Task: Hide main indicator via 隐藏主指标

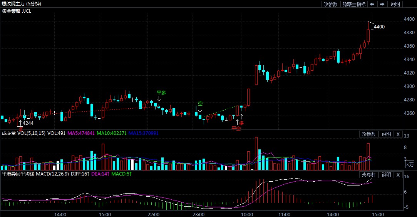Action: 354,4
